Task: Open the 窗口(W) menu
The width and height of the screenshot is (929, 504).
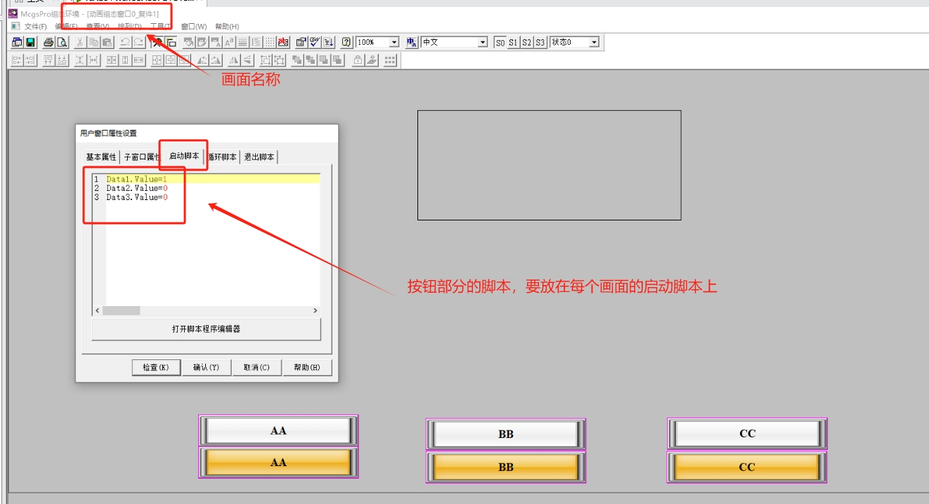Action: tap(194, 27)
